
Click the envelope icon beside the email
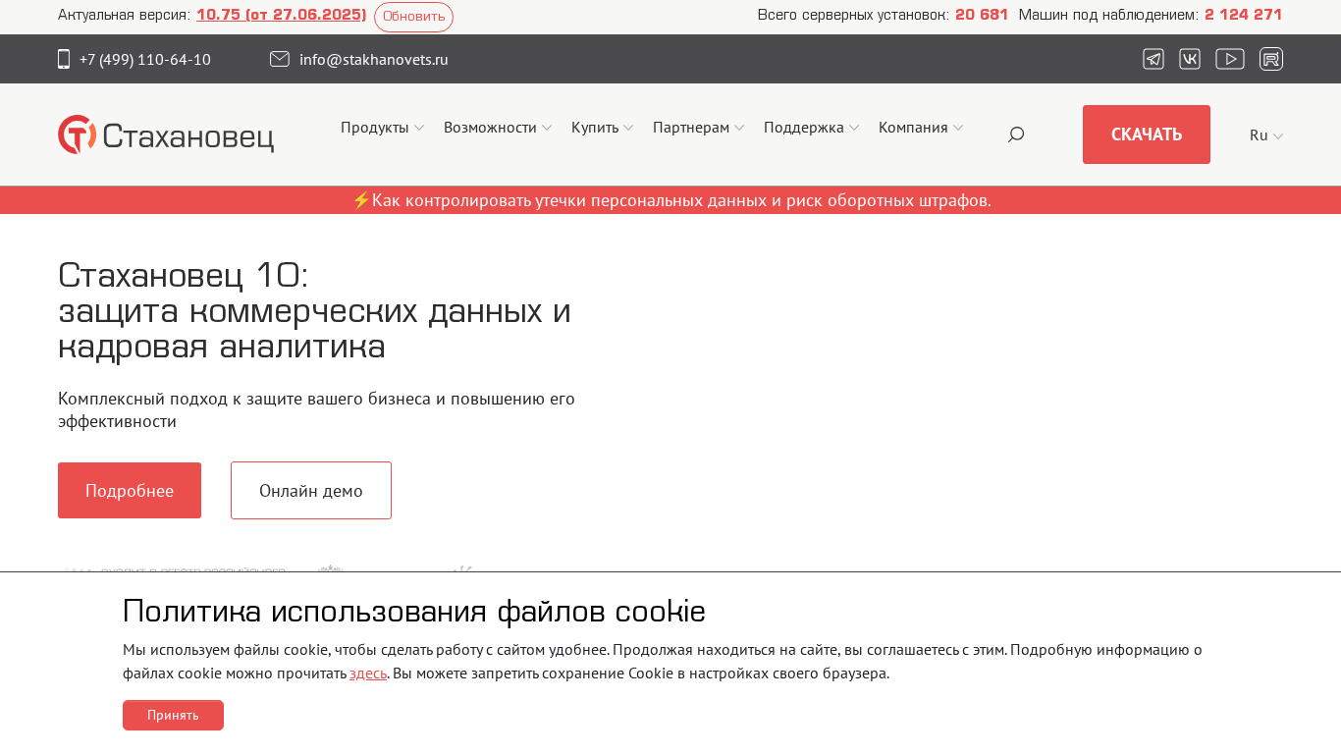pos(280,59)
